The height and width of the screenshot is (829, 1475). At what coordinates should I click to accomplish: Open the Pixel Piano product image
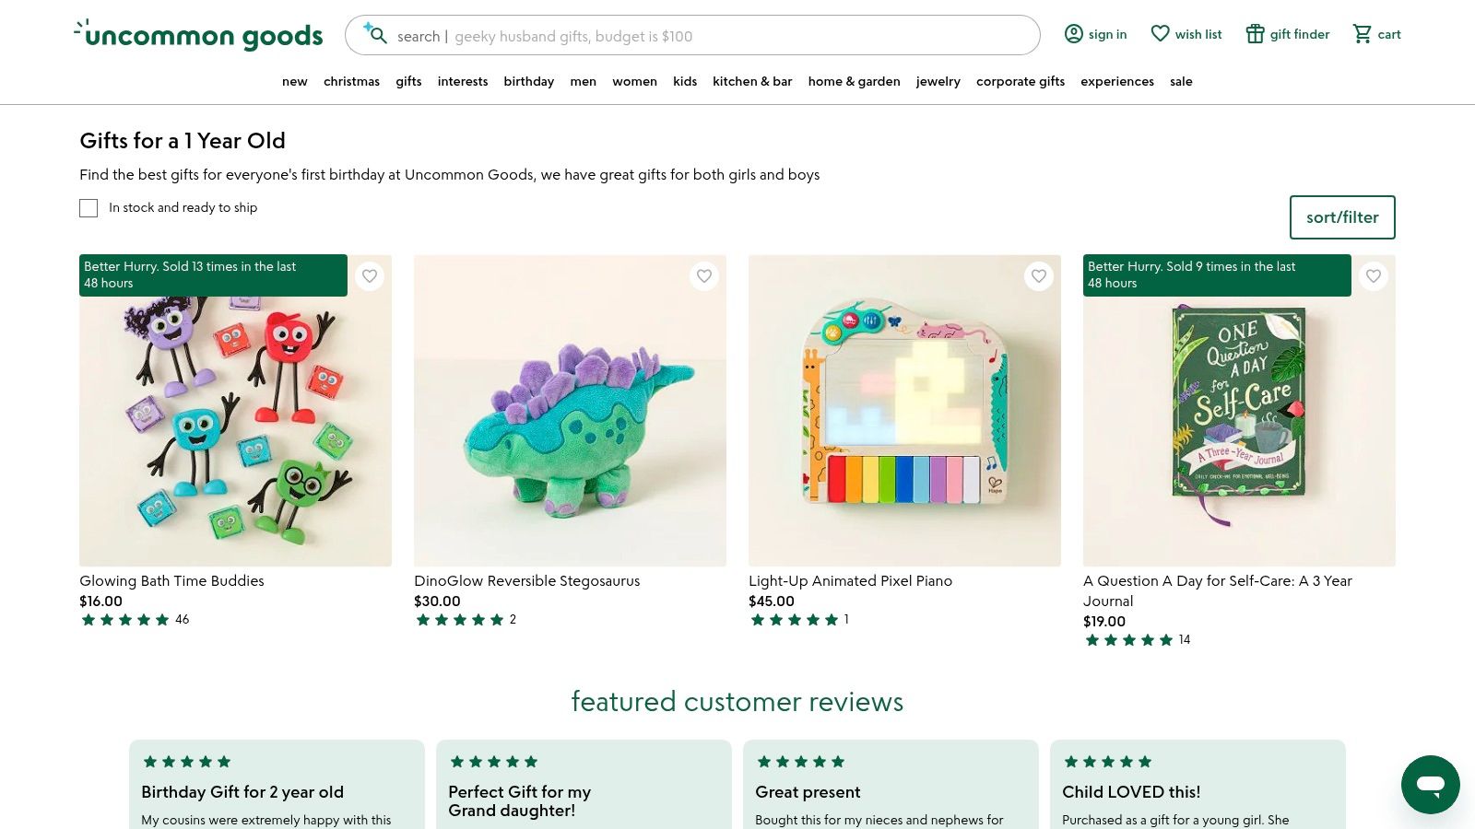(x=904, y=411)
